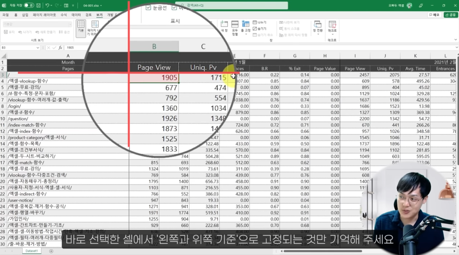This screenshot has width=459, height=255.
Task: Select column A header
Action: [68, 56]
